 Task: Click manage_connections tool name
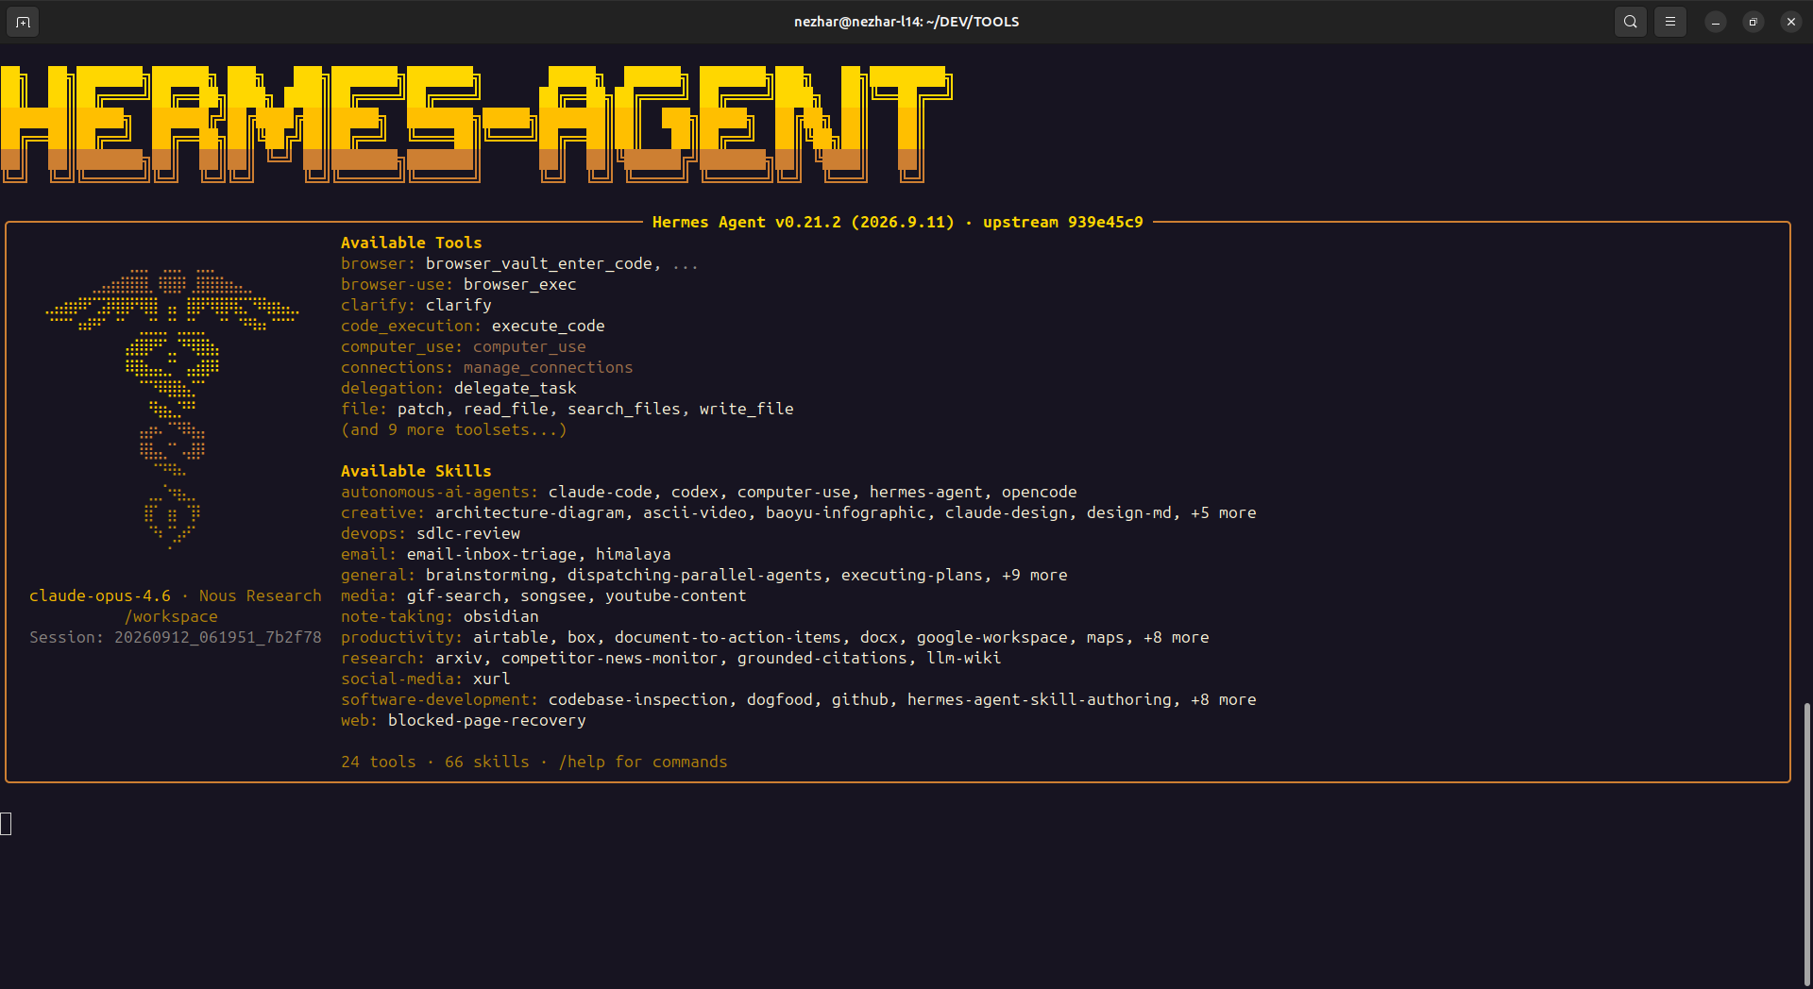click(x=548, y=367)
